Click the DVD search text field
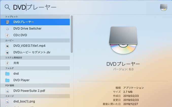This screenshot has width=172, height=107. (x=85, y=7)
